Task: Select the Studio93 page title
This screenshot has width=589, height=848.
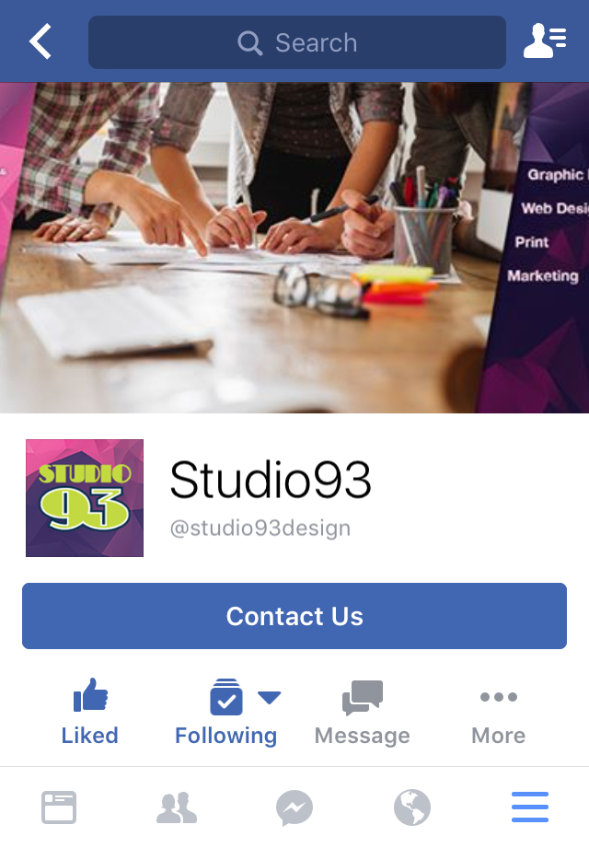Action: tap(271, 480)
